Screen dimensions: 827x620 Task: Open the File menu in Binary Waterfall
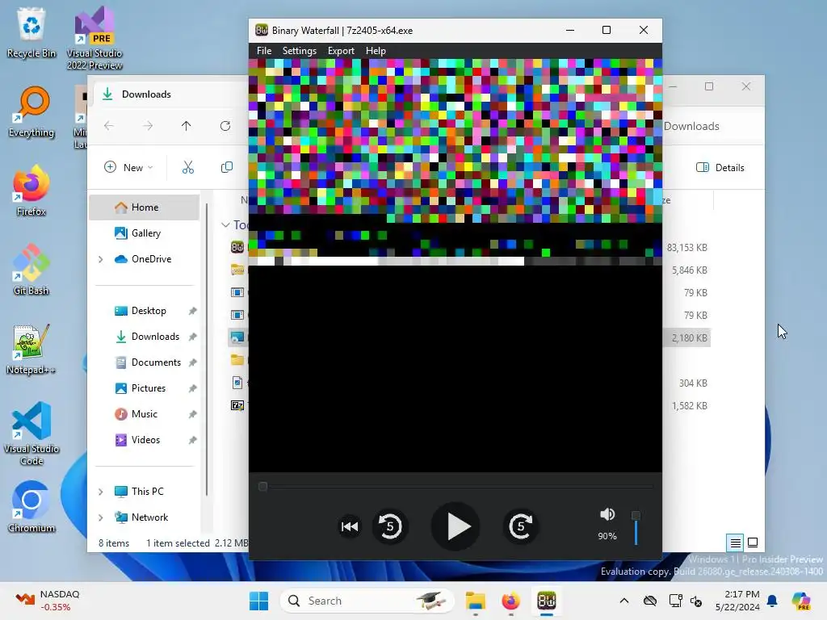tap(264, 51)
